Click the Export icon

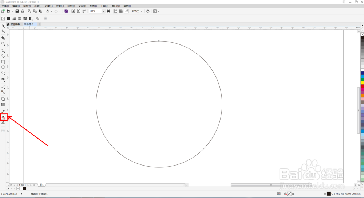click(x=79, y=11)
